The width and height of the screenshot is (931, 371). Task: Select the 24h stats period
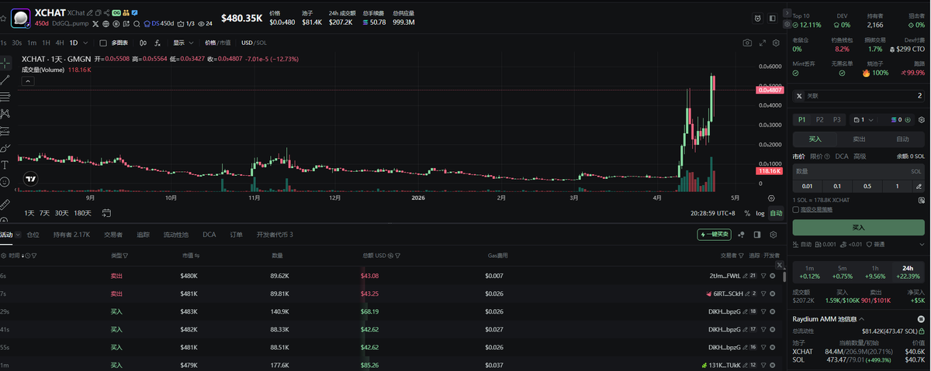pyautogui.click(x=908, y=272)
